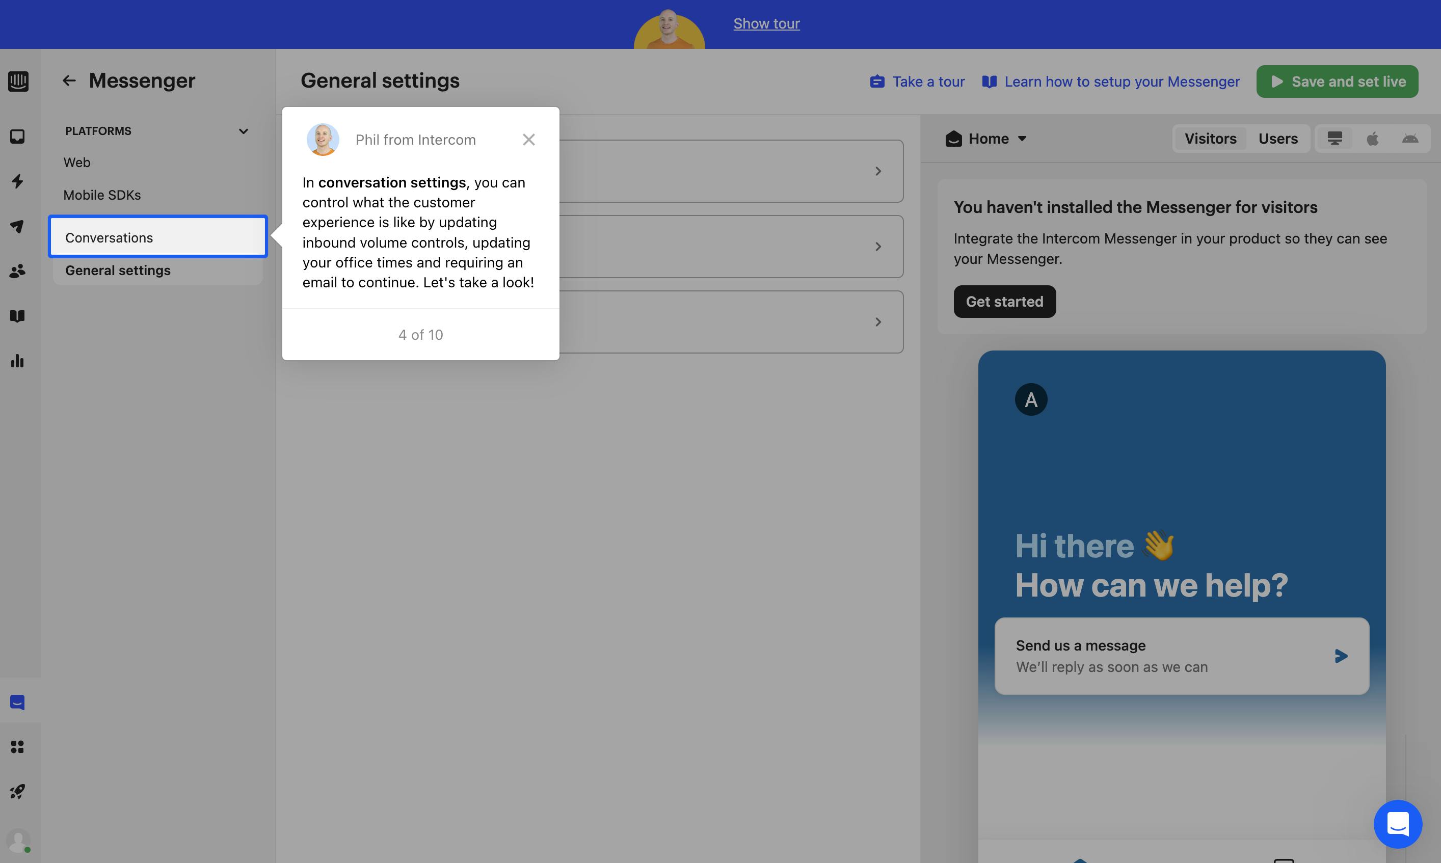
Task: Switch preview to Apple iOS view
Action: (x=1372, y=139)
